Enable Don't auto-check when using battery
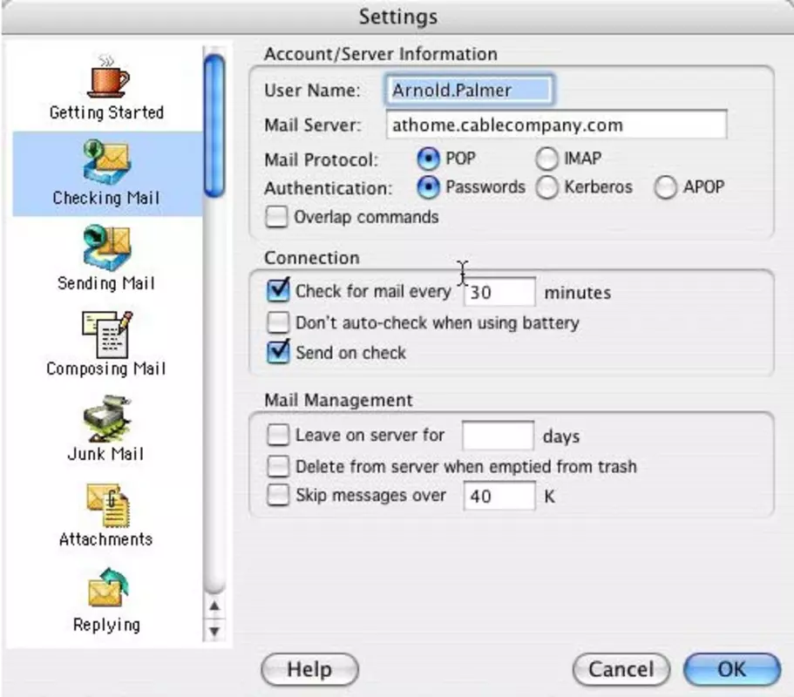This screenshot has height=697, width=794. [278, 321]
